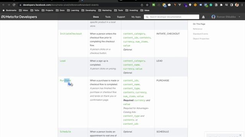Open the Inbox bookmarks folder

[23, 10]
